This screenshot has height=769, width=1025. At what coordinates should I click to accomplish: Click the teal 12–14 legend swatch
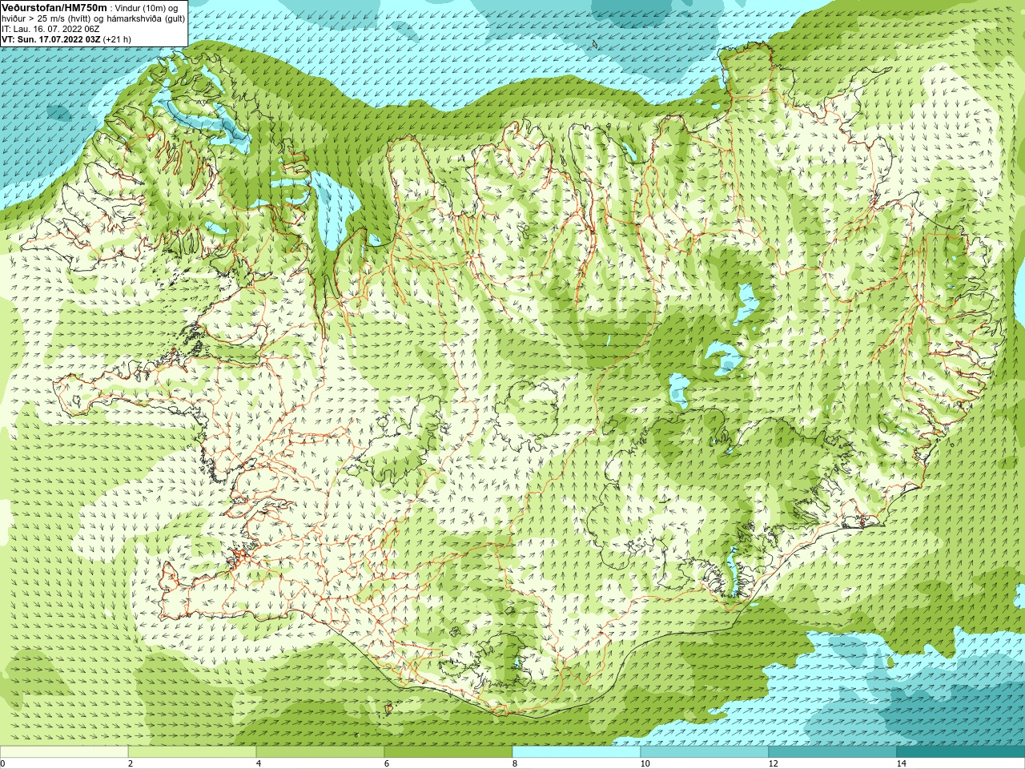coord(833,752)
